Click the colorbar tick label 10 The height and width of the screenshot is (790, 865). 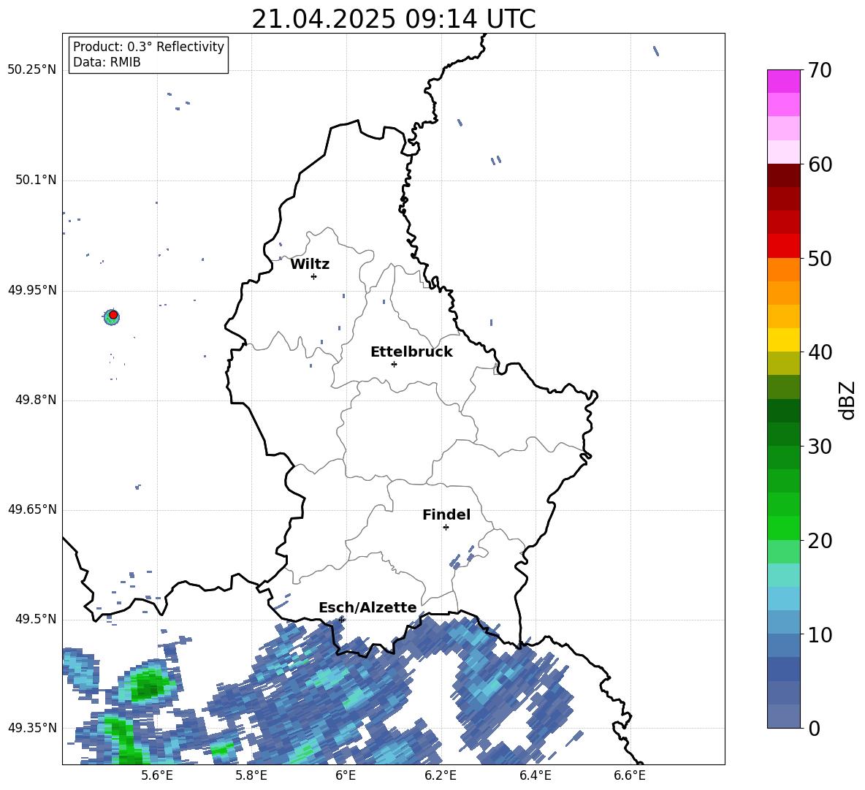(x=820, y=635)
